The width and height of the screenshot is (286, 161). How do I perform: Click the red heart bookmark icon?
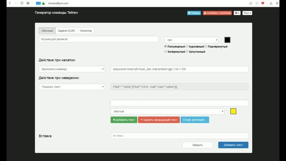coord(263,3)
